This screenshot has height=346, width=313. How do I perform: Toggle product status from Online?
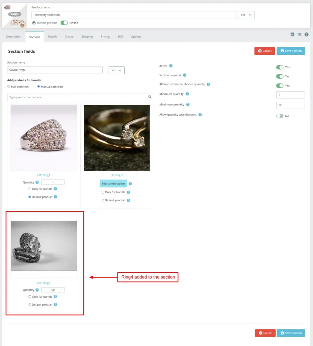click(64, 23)
